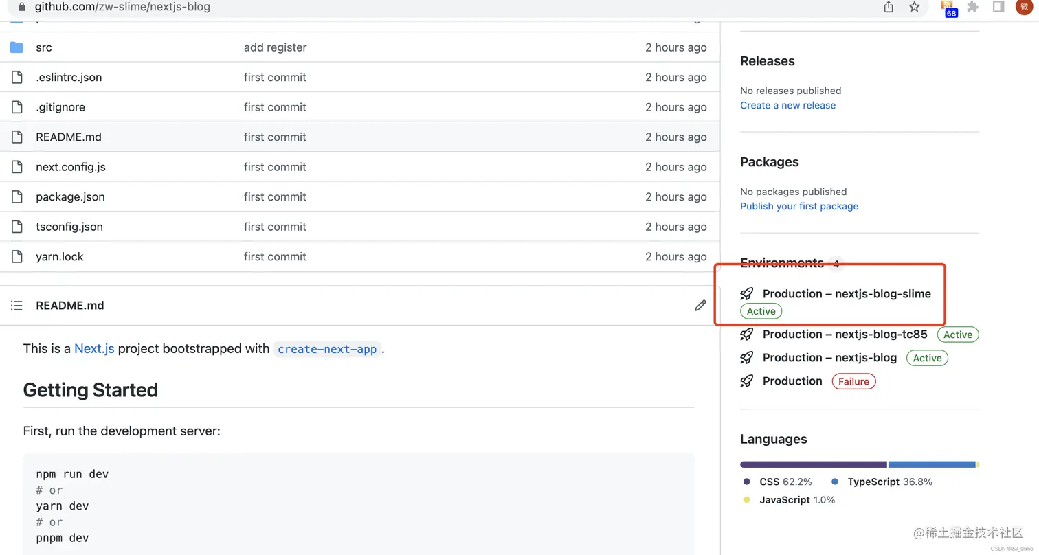Click the browser address bar URL
The image size is (1039, 555).
(x=122, y=7)
